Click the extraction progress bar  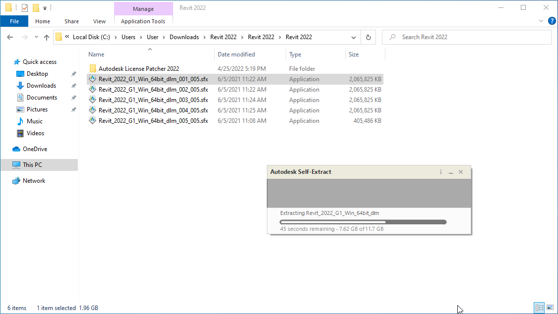click(x=363, y=222)
